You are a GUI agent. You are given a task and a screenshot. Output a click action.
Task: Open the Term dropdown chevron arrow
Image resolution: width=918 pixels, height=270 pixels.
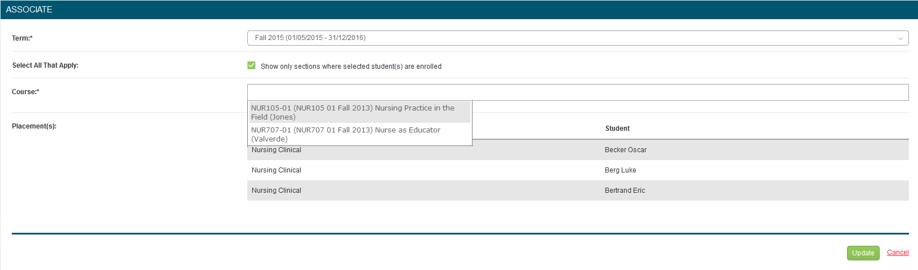900,38
